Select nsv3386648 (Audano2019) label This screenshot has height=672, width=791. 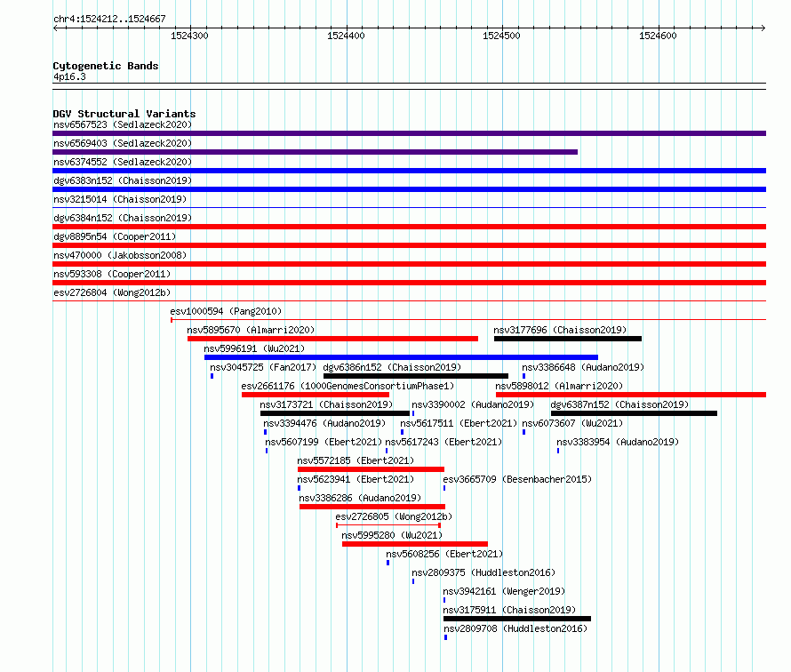pyautogui.click(x=583, y=367)
